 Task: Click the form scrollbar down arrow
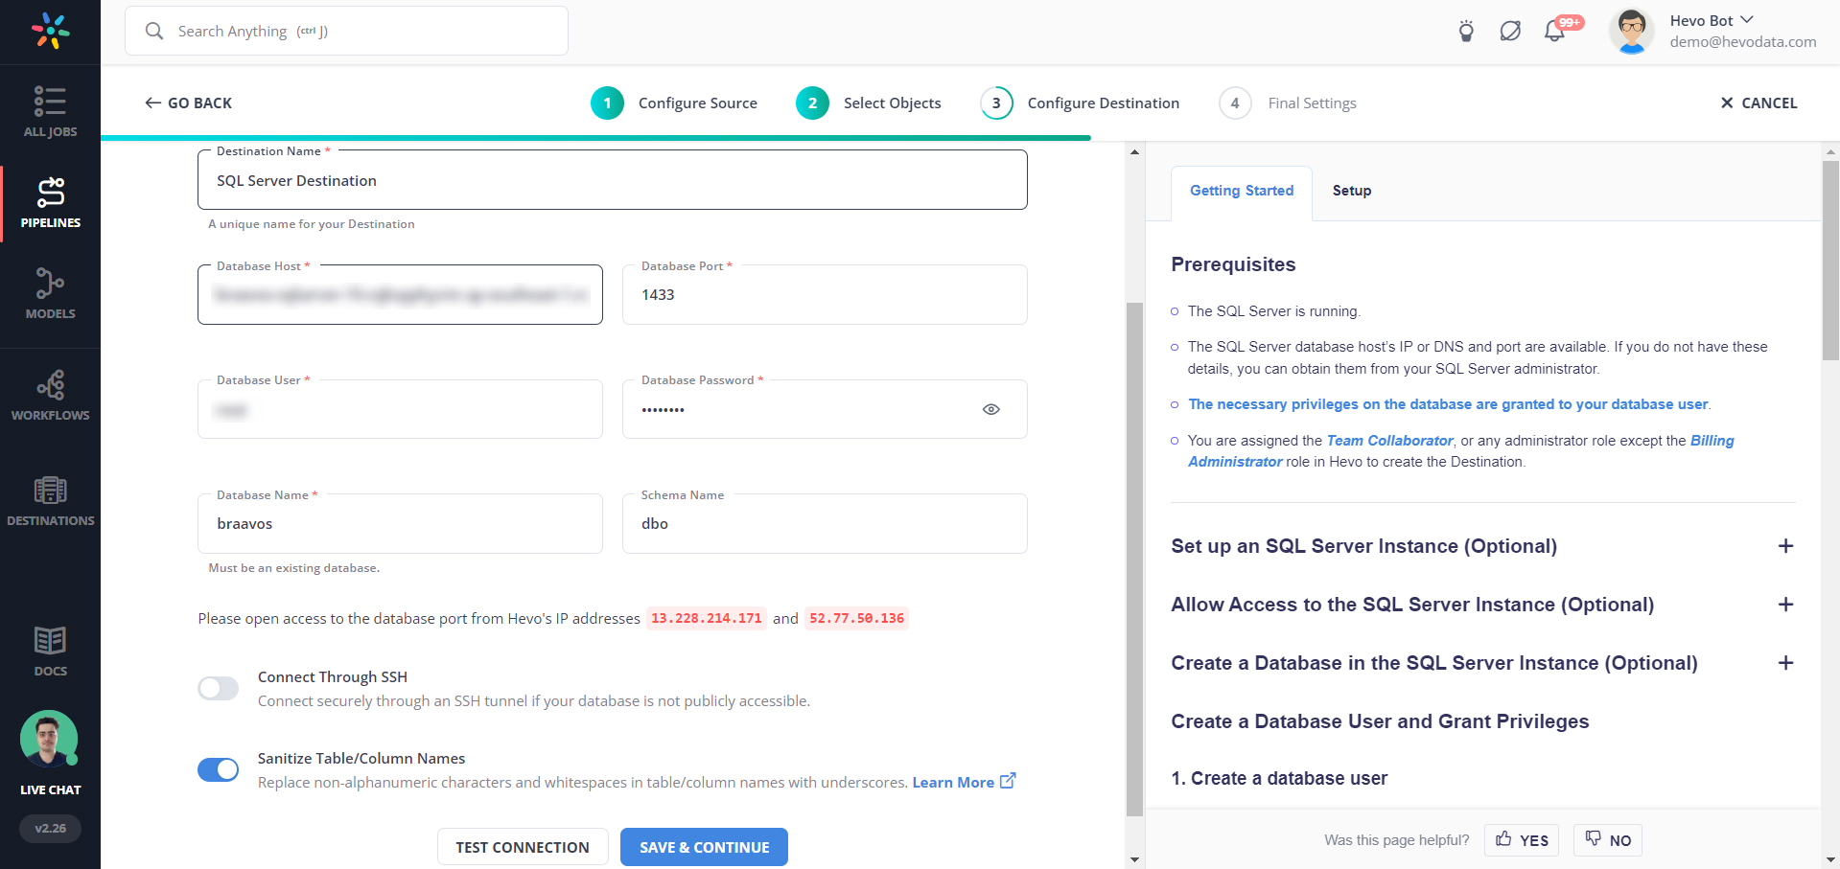(x=1134, y=859)
